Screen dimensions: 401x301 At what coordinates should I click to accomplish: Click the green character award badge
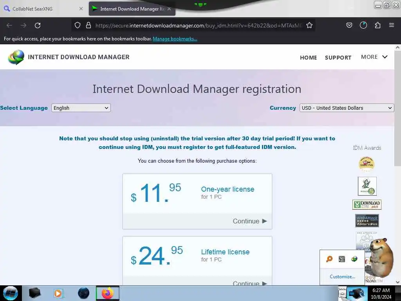367,186
